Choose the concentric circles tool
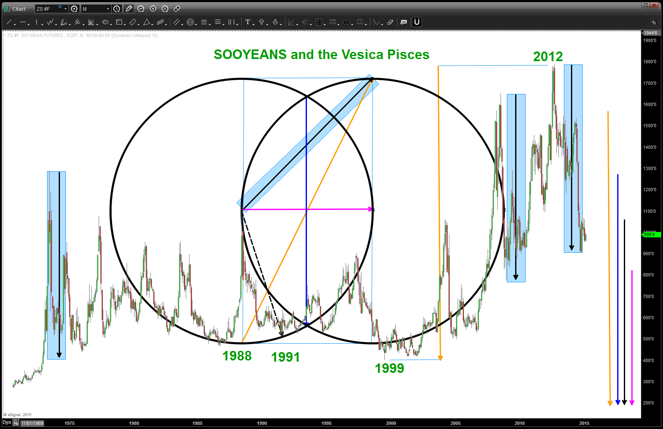 [190, 22]
